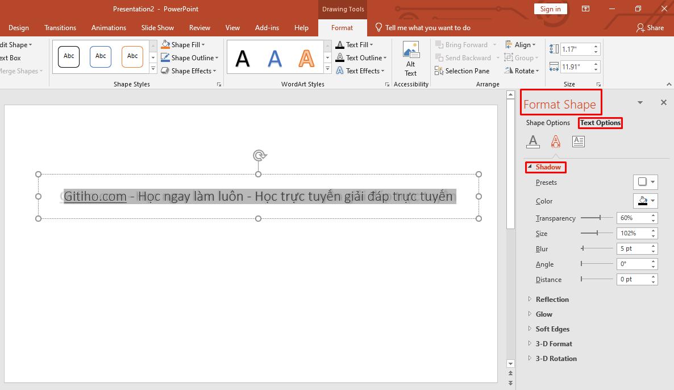Switch to the Shape Options tab
Screen dimensions: 674x390
[547, 123]
